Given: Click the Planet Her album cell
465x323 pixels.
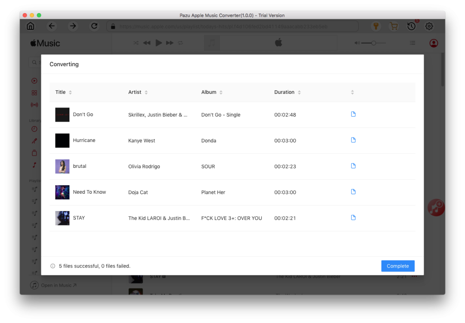Looking at the screenshot, I should [213, 192].
